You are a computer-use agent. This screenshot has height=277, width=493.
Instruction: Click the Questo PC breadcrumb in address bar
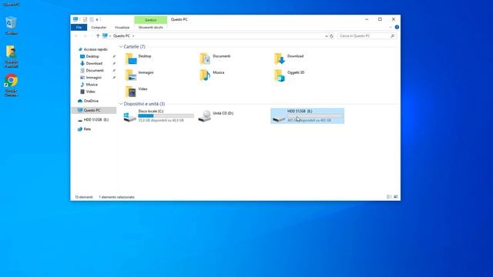(x=122, y=36)
